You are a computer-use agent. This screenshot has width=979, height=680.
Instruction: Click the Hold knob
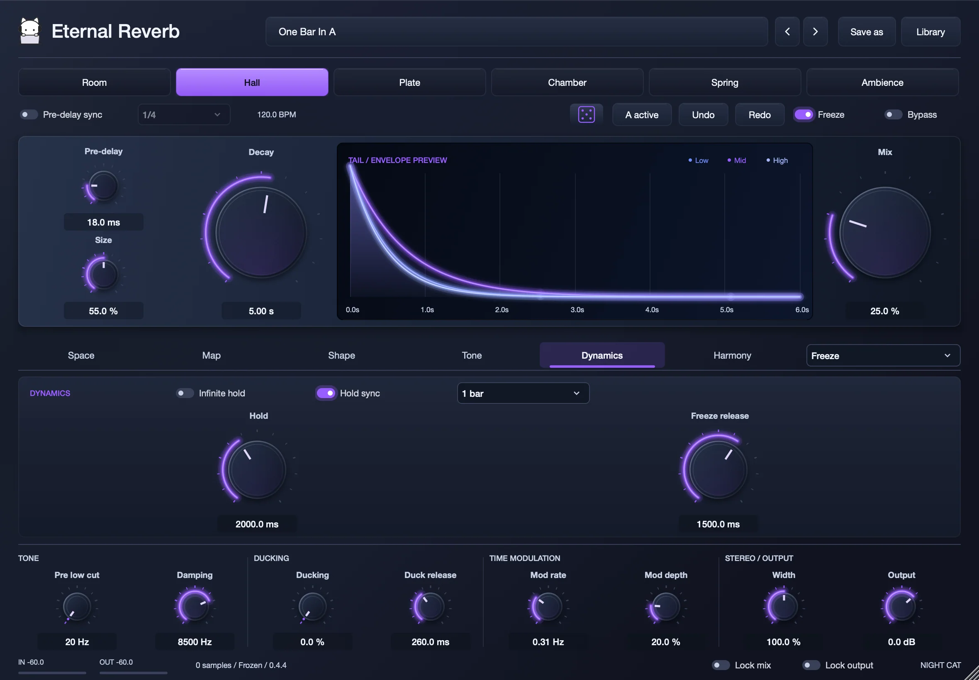[257, 469]
